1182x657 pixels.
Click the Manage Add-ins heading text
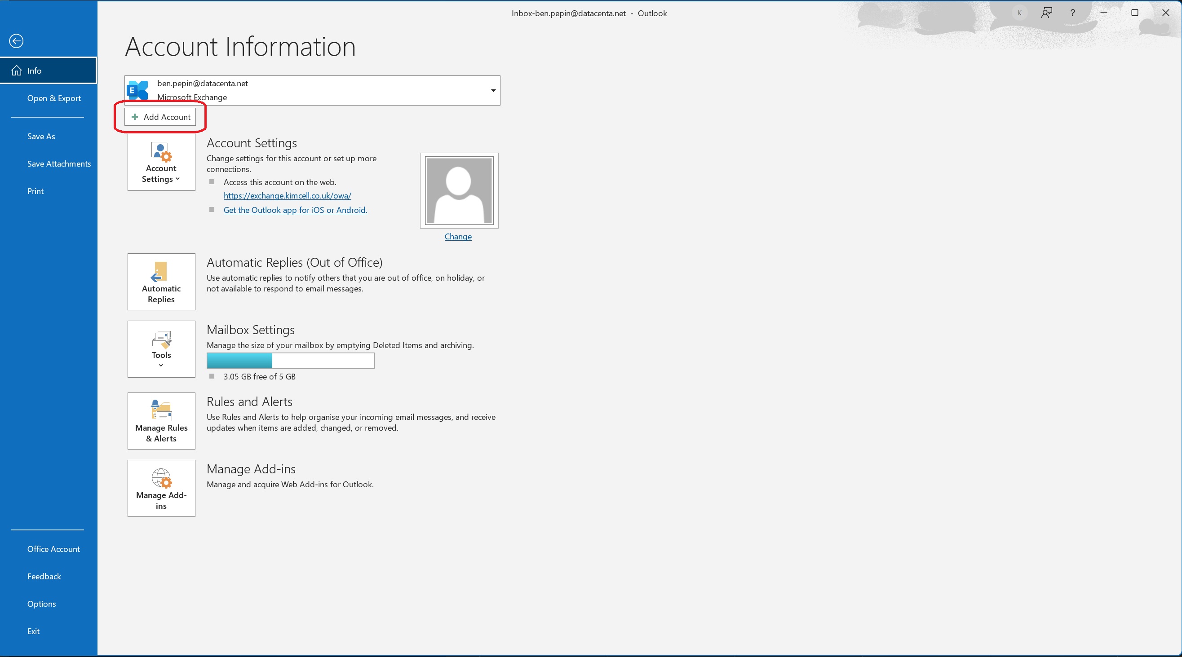(251, 469)
